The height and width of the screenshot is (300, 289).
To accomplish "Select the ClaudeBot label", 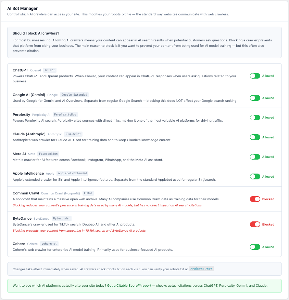I will pos(73,134).
